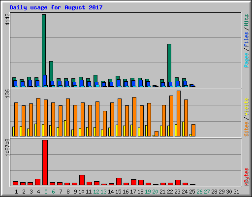The width and height of the screenshot is (252, 197).
Task: Click the tallest red KBytes bar on day 5
Action: tap(45, 163)
